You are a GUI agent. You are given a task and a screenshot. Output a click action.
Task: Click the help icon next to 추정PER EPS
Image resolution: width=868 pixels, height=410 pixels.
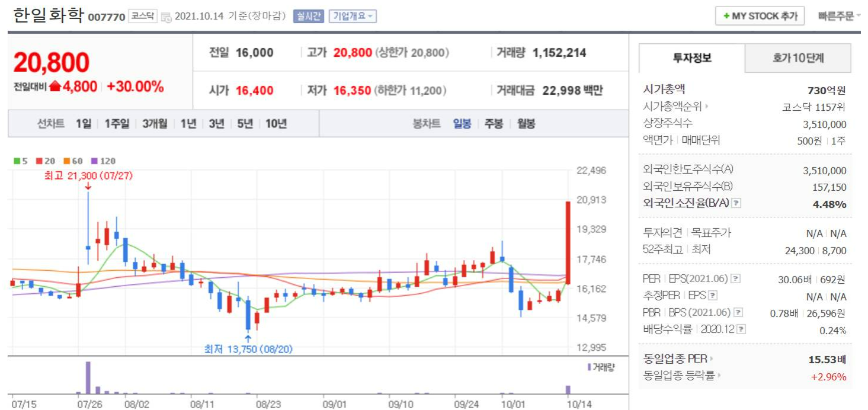[713, 295]
